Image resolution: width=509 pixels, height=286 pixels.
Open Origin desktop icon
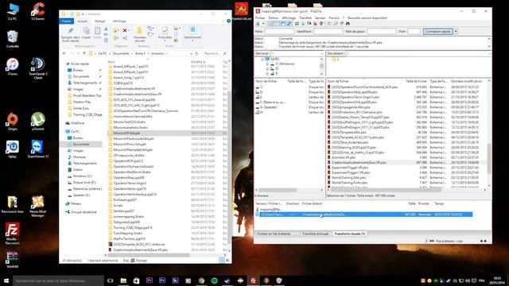pyautogui.click(x=13, y=122)
